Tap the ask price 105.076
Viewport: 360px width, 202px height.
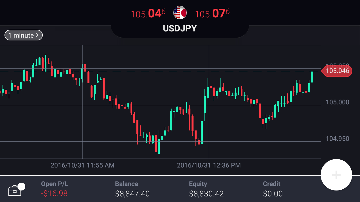212,13
